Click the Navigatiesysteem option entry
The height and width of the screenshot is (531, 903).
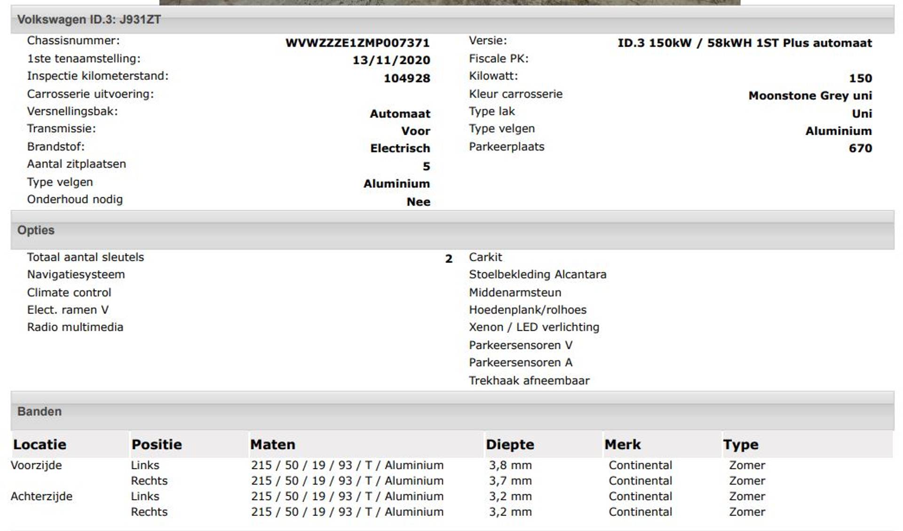pyautogui.click(x=76, y=274)
